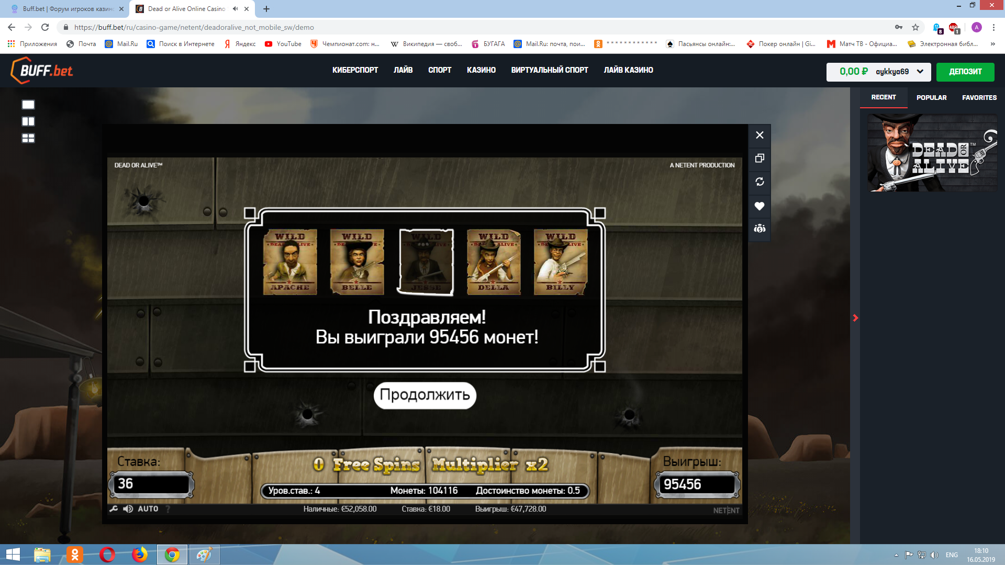
Task: Reload the game with refresh icon
Action: tap(760, 182)
